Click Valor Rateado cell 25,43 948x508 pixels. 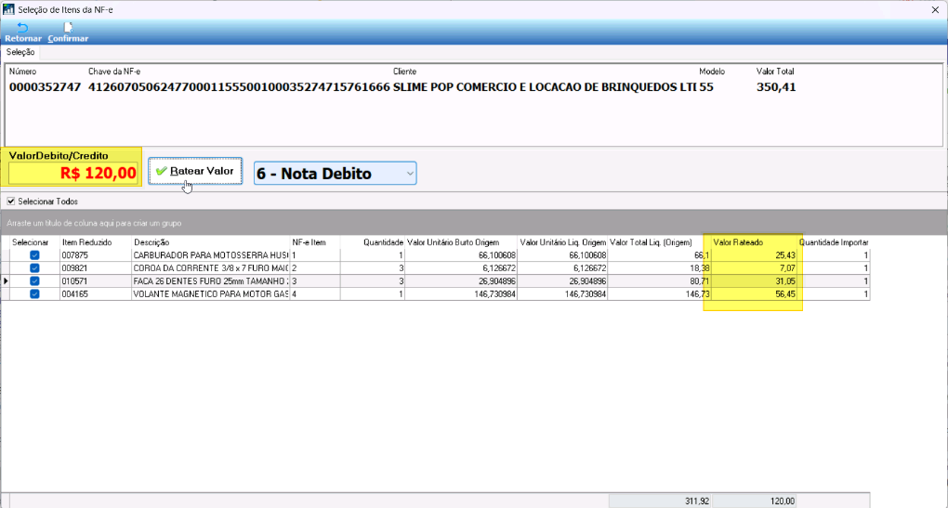[x=754, y=255]
